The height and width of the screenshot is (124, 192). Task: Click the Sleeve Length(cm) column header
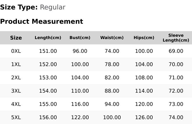(176, 38)
